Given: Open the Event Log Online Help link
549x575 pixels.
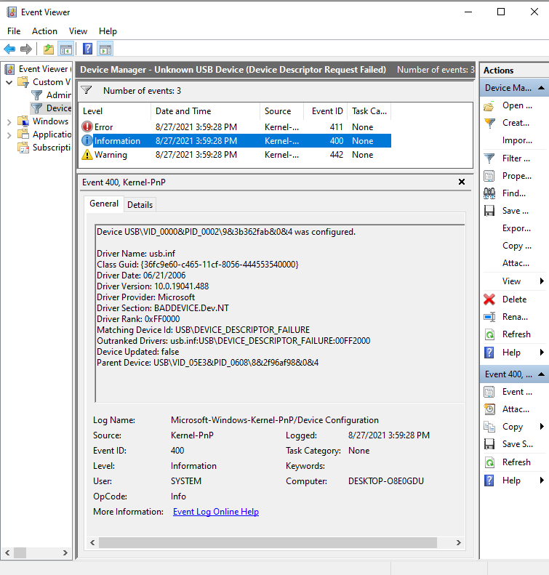Looking at the screenshot, I should click(216, 512).
